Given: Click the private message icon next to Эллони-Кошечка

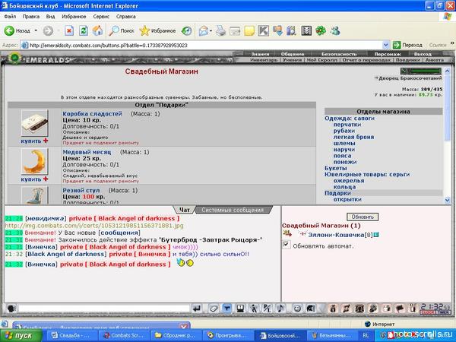Looking at the screenshot, I should coord(287,233).
